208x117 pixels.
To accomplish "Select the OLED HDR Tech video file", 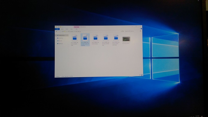I will [x=116, y=40].
